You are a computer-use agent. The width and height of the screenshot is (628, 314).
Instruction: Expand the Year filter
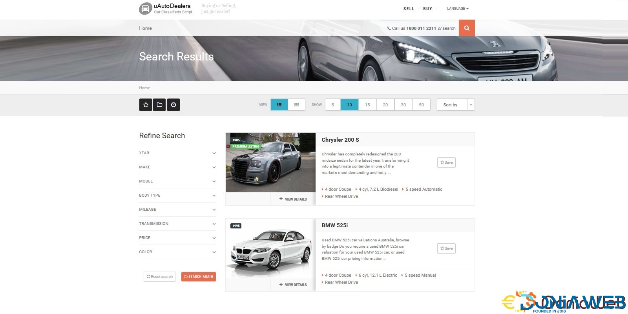coord(177,153)
